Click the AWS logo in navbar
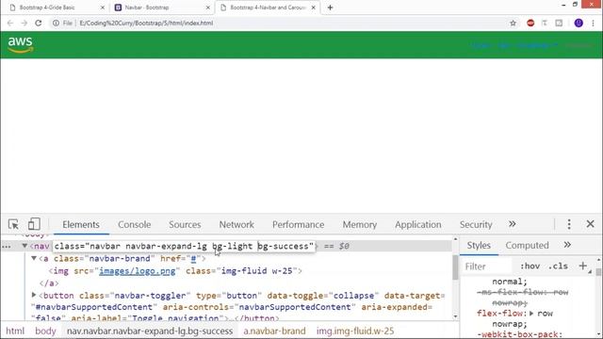 point(20,44)
